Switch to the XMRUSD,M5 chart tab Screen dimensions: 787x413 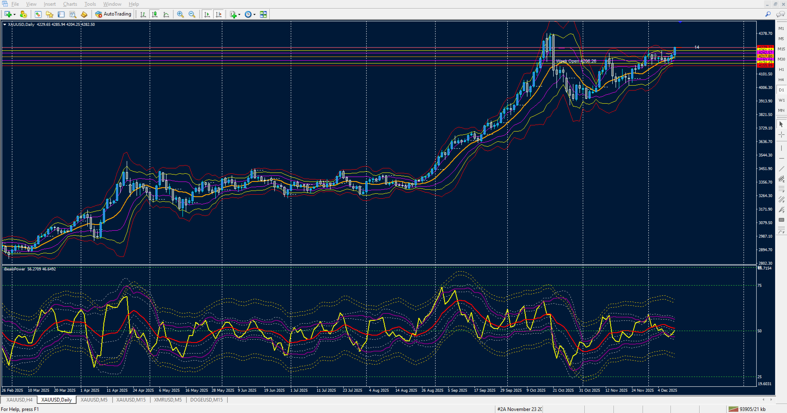coord(168,400)
